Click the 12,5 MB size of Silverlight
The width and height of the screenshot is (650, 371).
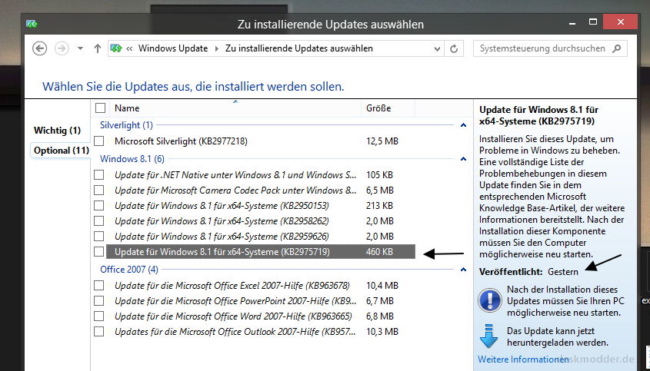pyautogui.click(x=382, y=141)
